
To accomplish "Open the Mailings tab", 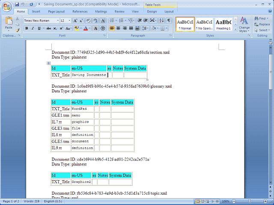I will [101, 12].
